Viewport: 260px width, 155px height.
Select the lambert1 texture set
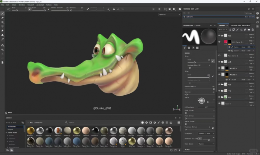(219, 17)
